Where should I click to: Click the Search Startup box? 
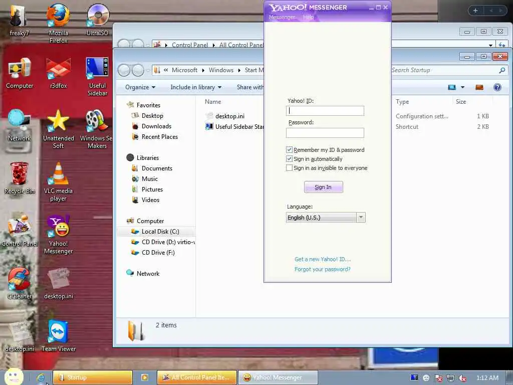click(x=445, y=70)
